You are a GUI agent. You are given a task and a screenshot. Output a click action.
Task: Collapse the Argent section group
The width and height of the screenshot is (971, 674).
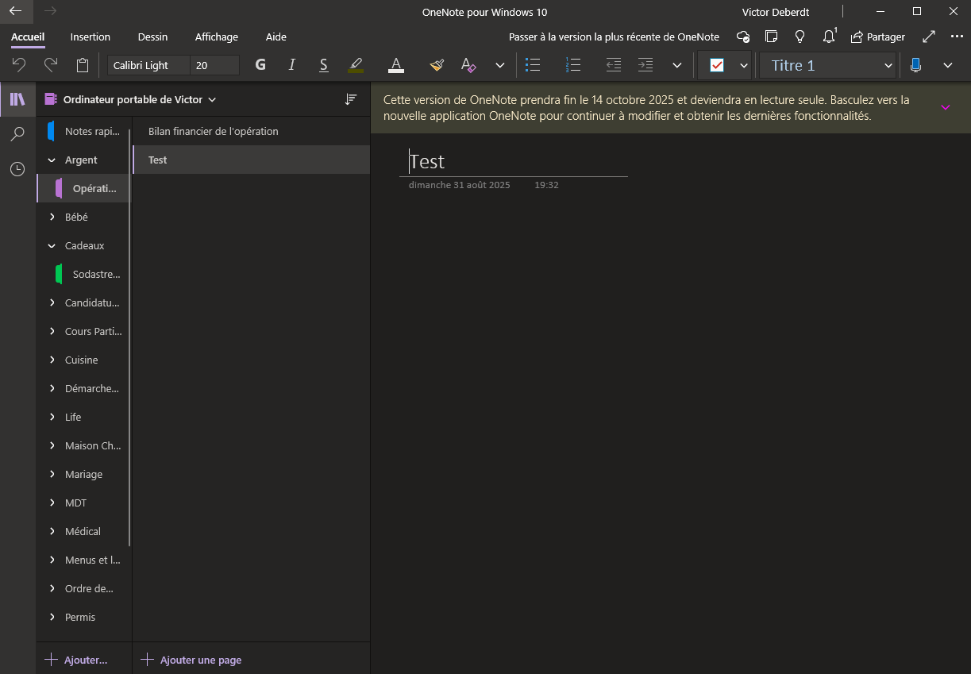tap(52, 160)
